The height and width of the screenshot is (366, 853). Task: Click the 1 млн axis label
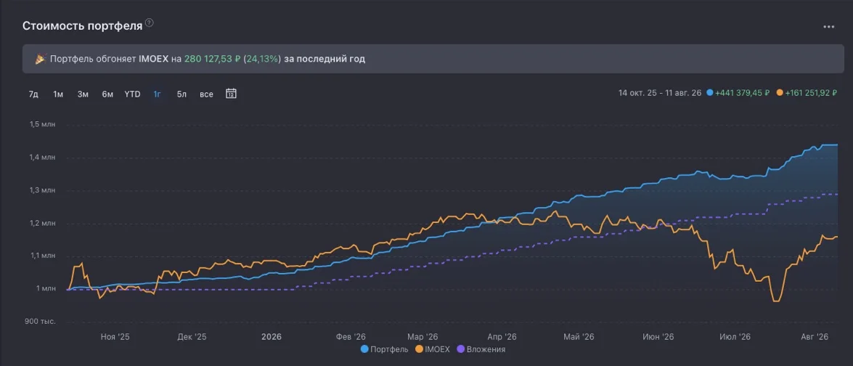[46, 288]
